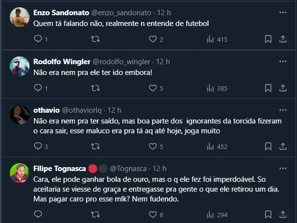
Task: Bookmark othavio's tweet
Action: click(x=268, y=146)
